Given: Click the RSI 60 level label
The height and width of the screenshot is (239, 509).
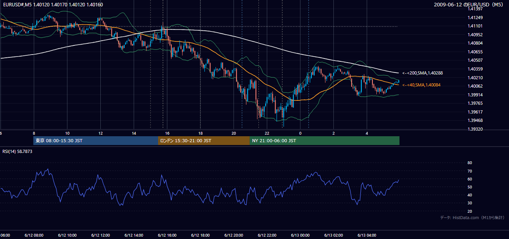Looking at the screenshot, I should [470, 179].
